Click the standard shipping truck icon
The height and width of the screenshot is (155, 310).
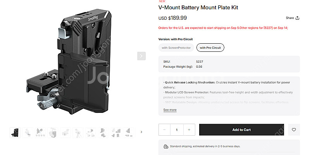(166, 146)
